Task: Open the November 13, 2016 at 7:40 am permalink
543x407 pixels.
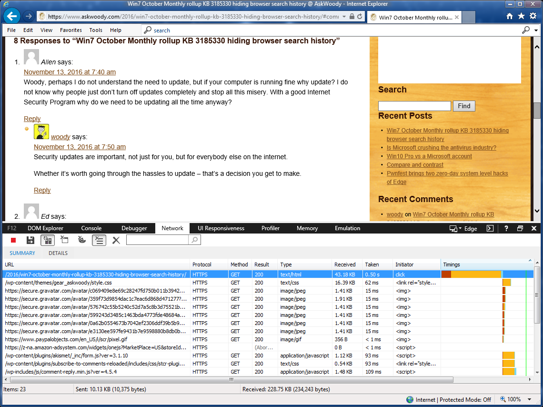Action: [x=70, y=72]
